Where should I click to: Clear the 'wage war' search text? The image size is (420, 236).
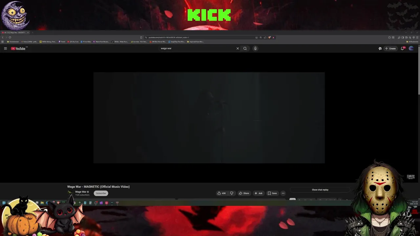[x=238, y=49]
